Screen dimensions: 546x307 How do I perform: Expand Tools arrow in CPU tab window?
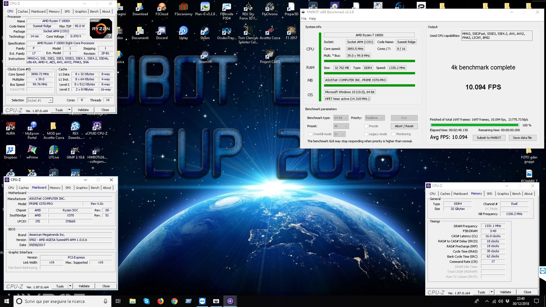point(69,110)
